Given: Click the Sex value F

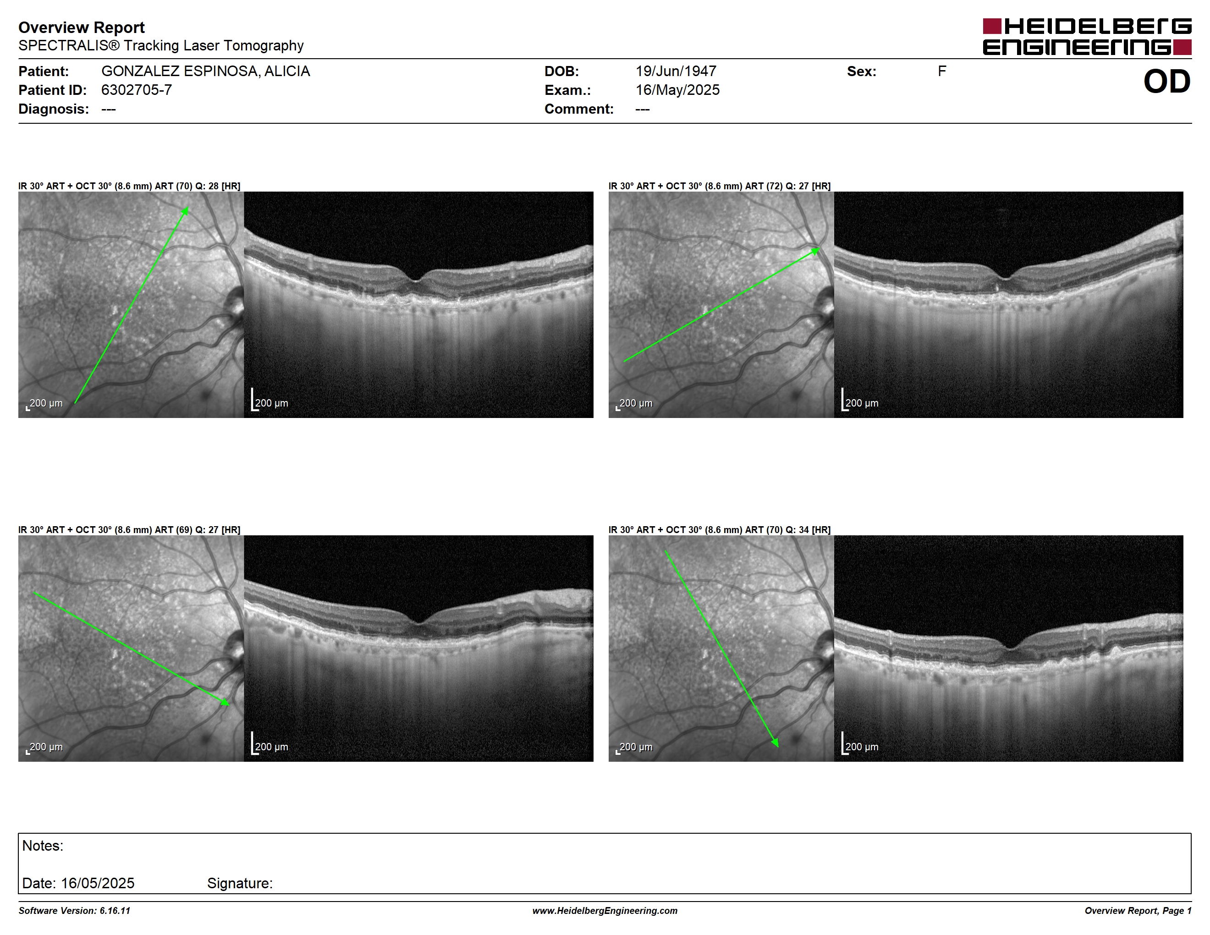Looking at the screenshot, I should (x=942, y=71).
